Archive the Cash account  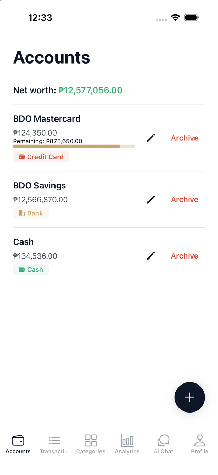coord(185,256)
